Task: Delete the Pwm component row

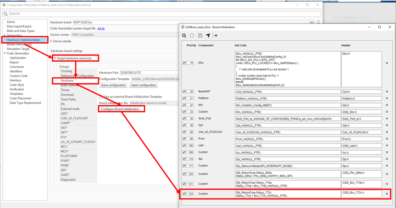Action: pyautogui.click(x=386, y=139)
